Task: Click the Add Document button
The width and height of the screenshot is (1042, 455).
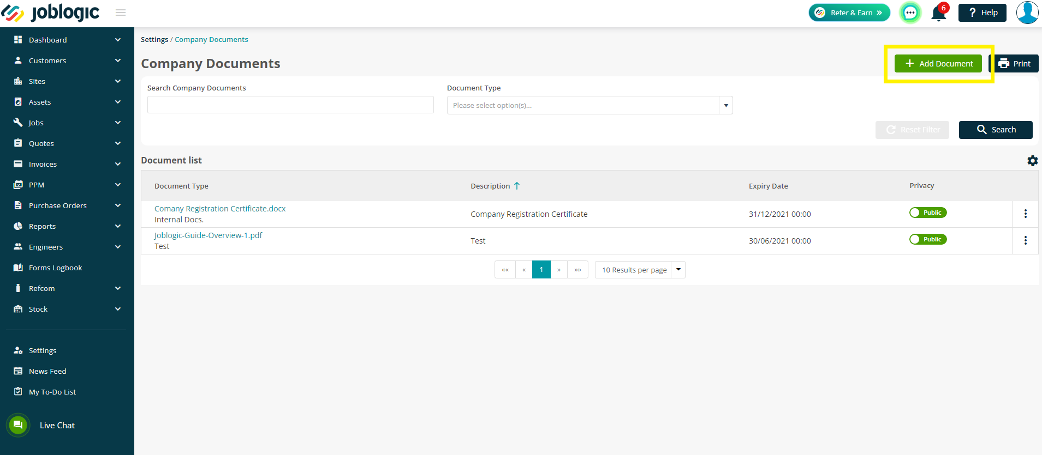Action: (x=938, y=64)
